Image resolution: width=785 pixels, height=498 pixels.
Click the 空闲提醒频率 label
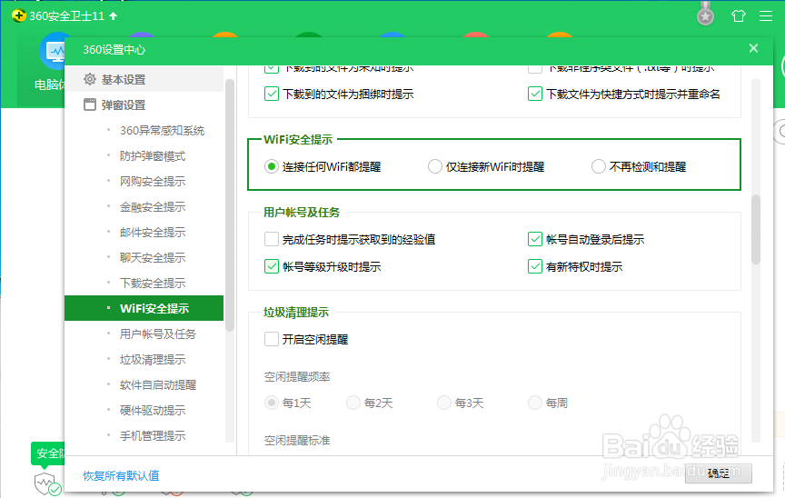pyautogui.click(x=297, y=376)
